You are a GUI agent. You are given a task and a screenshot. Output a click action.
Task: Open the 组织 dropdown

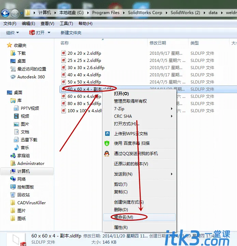(x=12, y=33)
